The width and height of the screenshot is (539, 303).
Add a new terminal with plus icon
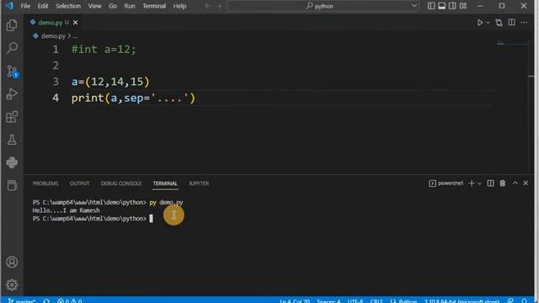click(x=472, y=183)
